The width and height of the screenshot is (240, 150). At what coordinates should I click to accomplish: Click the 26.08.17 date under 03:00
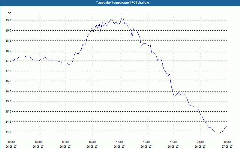tap(38, 146)
